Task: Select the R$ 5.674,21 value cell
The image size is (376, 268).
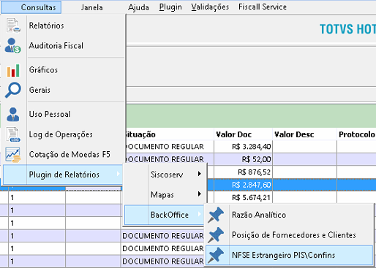Action: tap(243, 197)
